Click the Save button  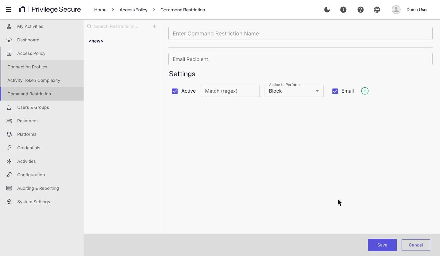tap(382, 245)
